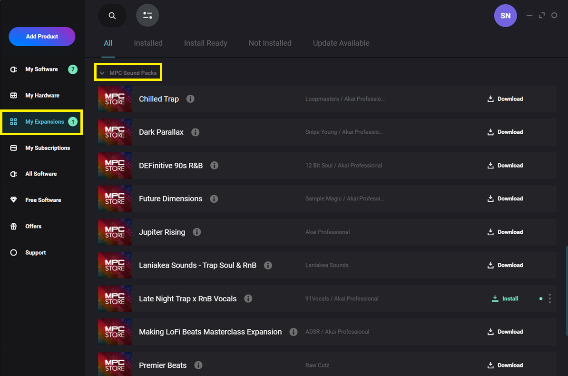Show info for Making LoFi Beats Masterclass Expansion
This screenshot has width=568, height=376.
[x=294, y=332]
